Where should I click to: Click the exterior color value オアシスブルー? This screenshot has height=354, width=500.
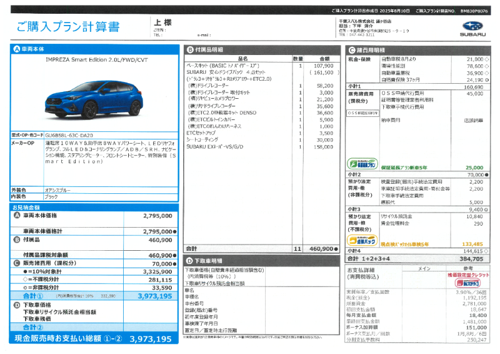pyautogui.click(x=57, y=190)
